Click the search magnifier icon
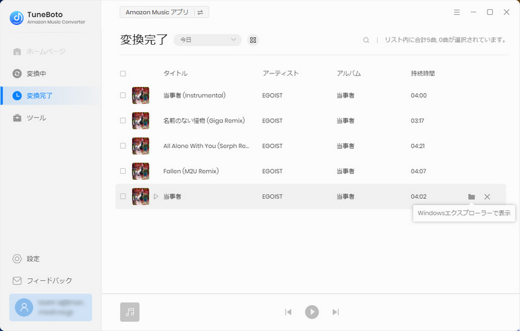The height and width of the screenshot is (331, 520). (x=366, y=40)
